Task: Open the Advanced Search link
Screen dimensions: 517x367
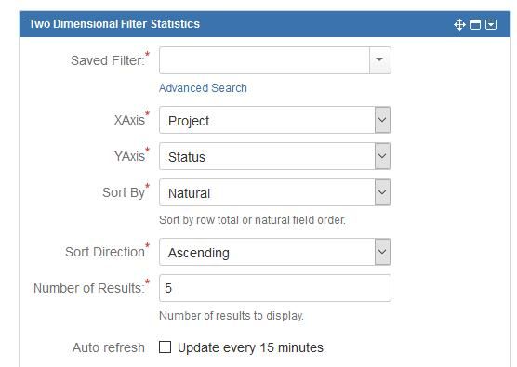Action: coord(203,88)
